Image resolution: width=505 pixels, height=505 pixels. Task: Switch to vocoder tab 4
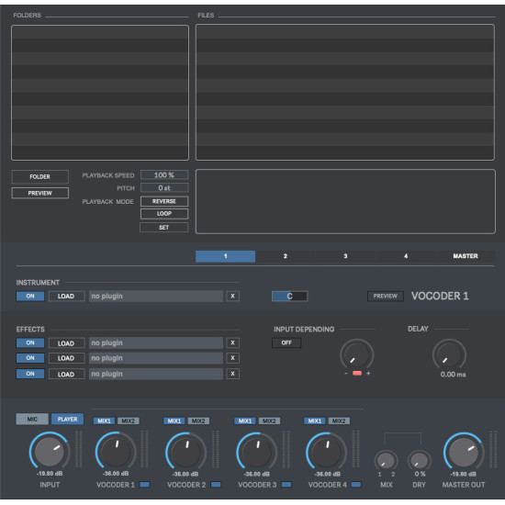point(406,256)
